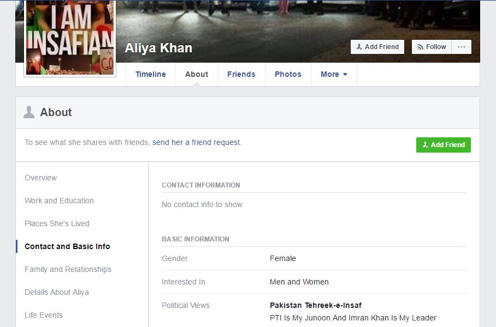Click the 'Female' gender value
The width and height of the screenshot is (496, 327).
pos(283,258)
